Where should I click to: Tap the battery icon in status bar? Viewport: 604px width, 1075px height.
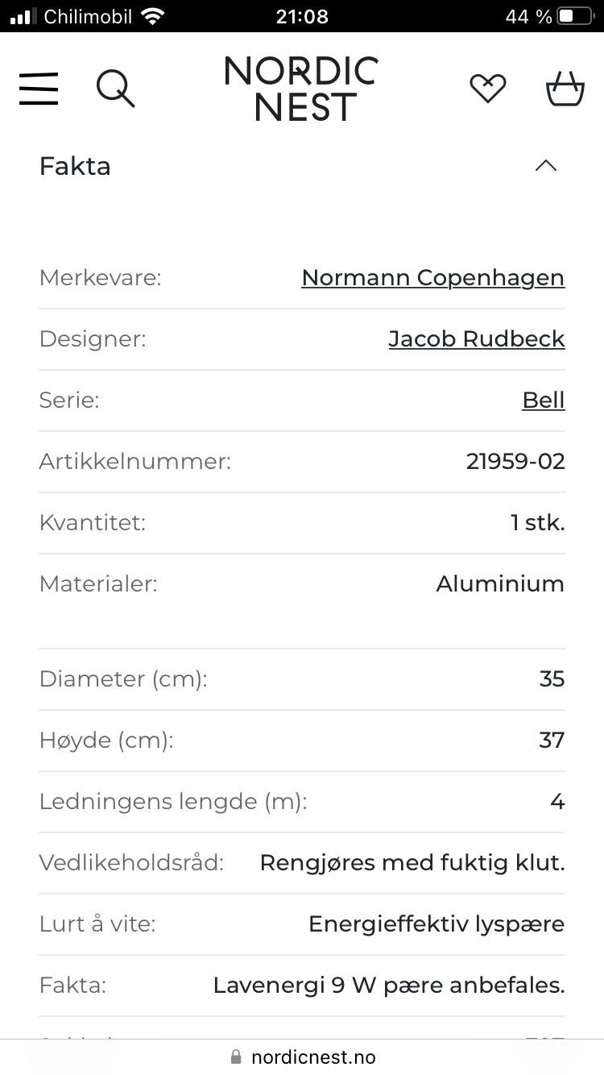577,16
